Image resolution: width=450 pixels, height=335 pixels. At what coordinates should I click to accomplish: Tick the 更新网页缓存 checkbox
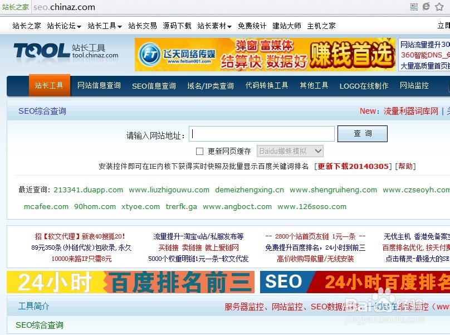point(199,151)
